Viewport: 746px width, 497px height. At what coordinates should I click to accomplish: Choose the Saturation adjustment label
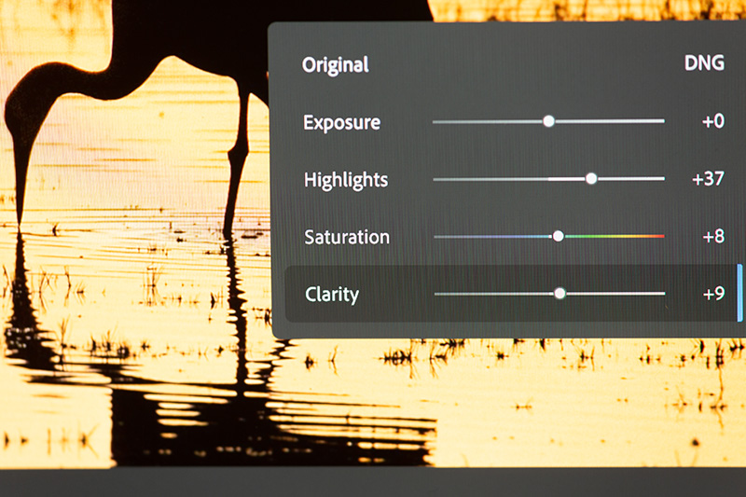coord(347,237)
